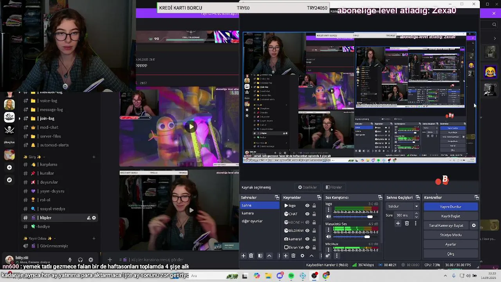The height and width of the screenshot is (282, 501).
Task: Move scene up in Sahneler panel
Action: tap(269, 256)
